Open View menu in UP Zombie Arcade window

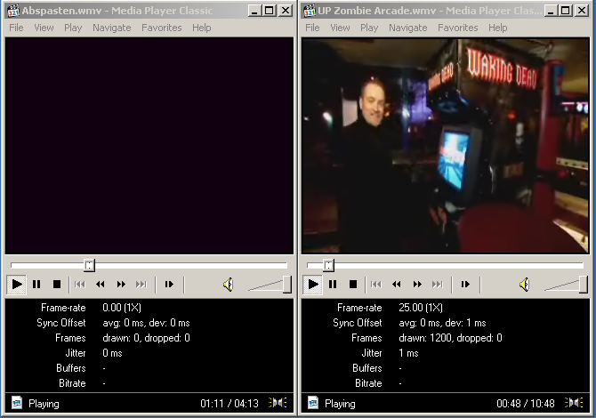pyautogui.click(x=340, y=28)
